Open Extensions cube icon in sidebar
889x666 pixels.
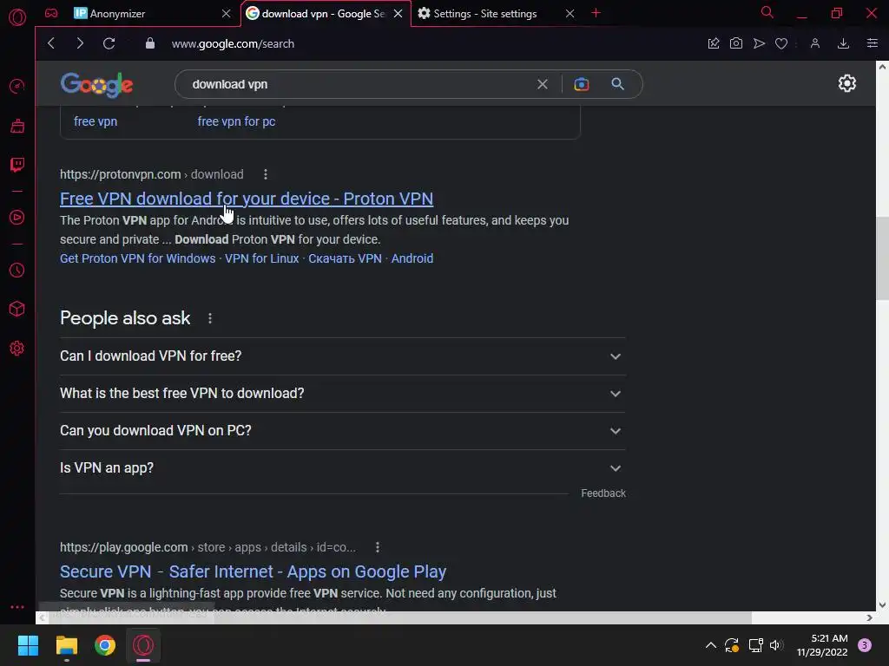coord(17,310)
